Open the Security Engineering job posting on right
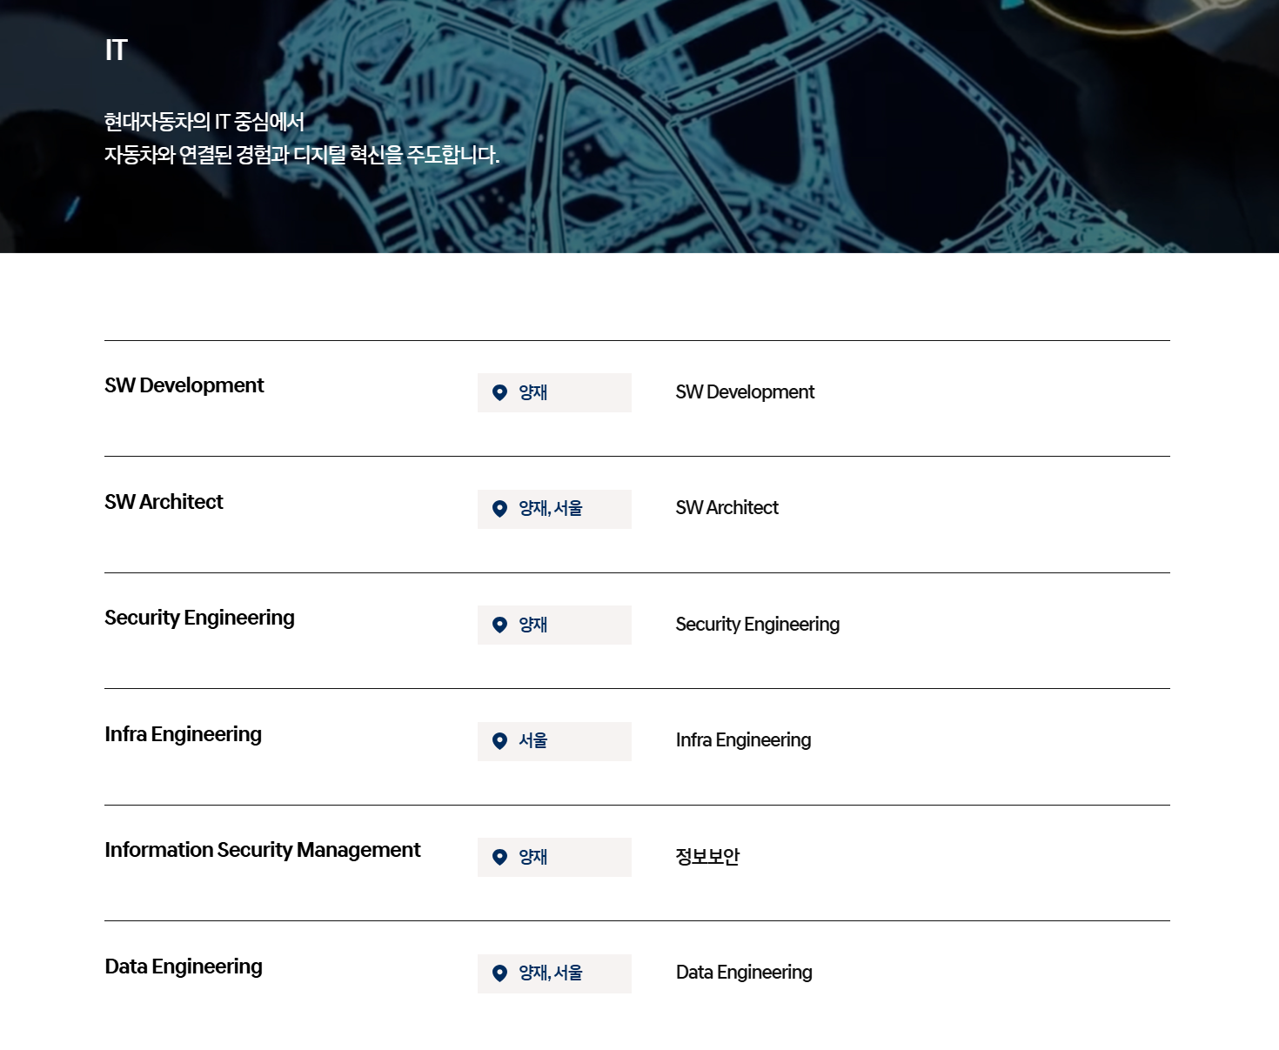Image resolution: width=1279 pixels, height=1050 pixels. tap(757, 625)
